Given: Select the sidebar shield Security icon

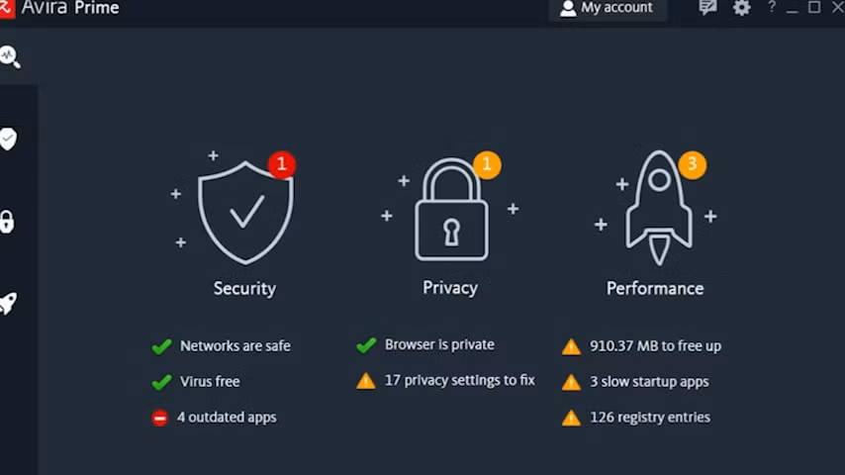Looking at the screenshot, I should [8, 140].
